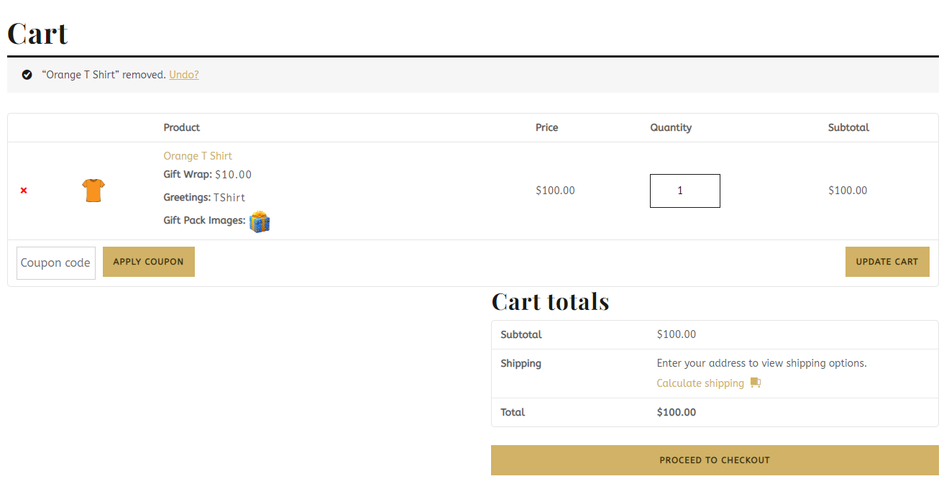Click the Quantity column header
This screenshot has width=944, height=489.
(x=671, y=127)
